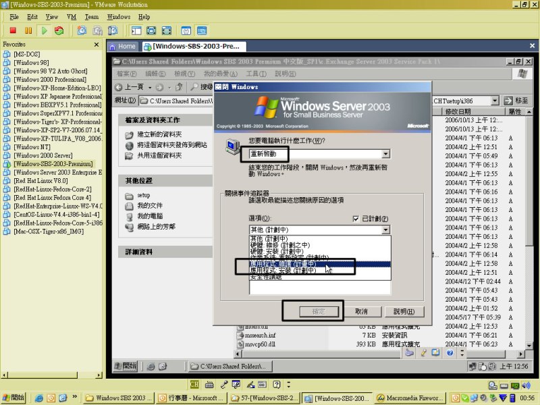Click the VMware red Power Off button
Viewport: 540px width, 405px height.
pos(13,30)
